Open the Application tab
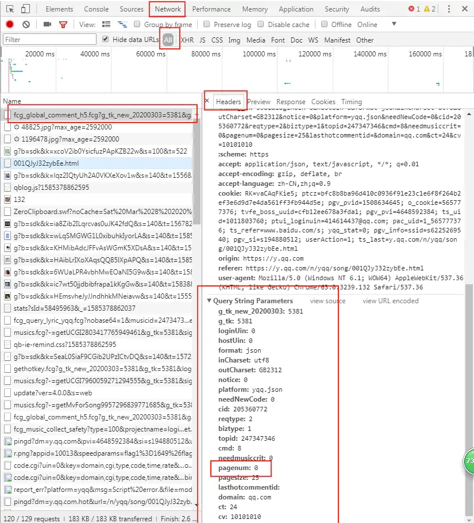The image size is (474, 523). 296,9
